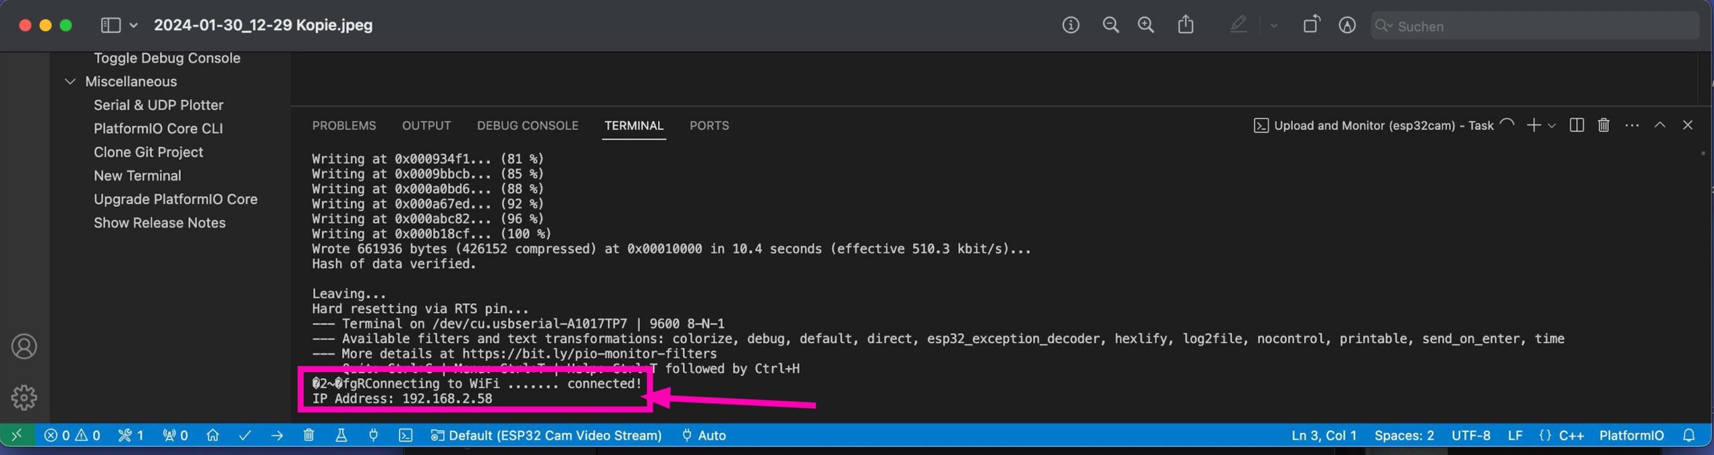
Task: Open Show Release Notes
Action: (x=159, y=223)
